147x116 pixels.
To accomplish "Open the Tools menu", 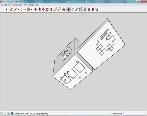I will pyautogui.click(x=26, y=5).
